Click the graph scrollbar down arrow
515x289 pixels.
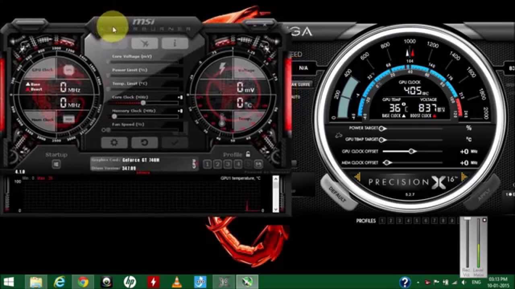[x=276, y=209]
